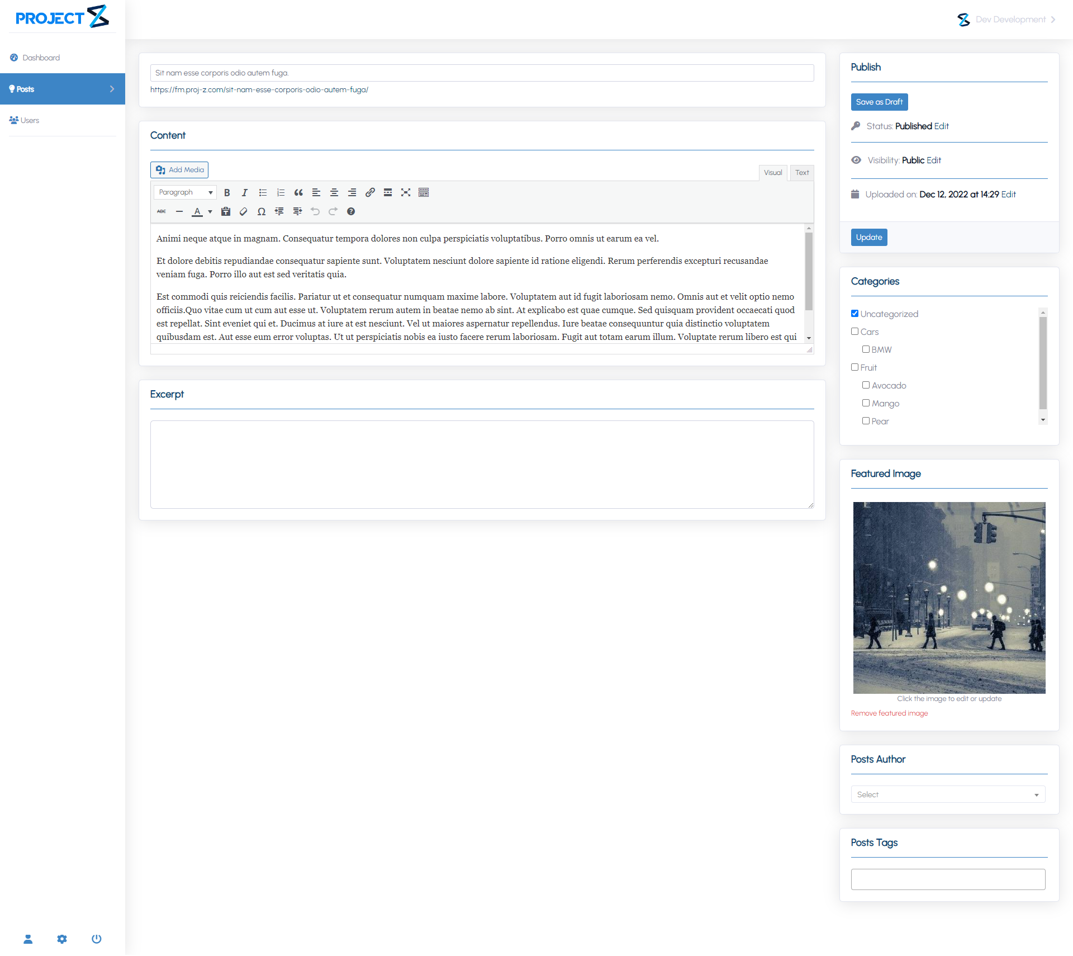Apply strikethrough formatting

[x=162, y=211]
